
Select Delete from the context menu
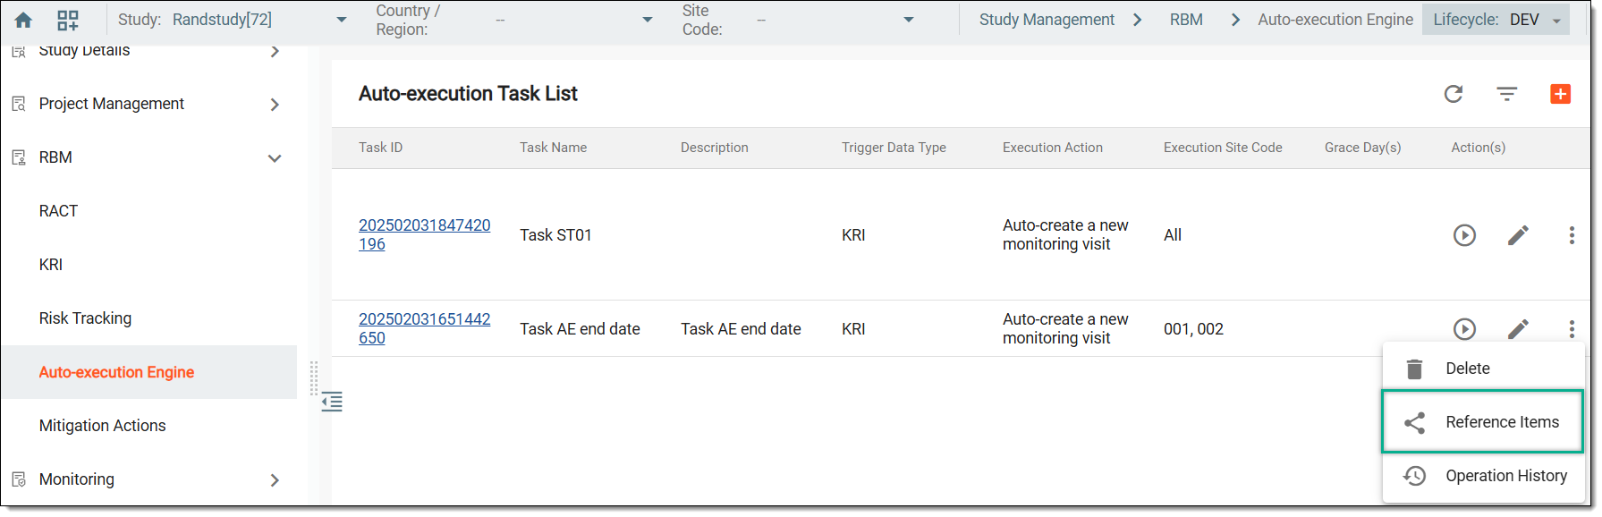[1483, 369]
